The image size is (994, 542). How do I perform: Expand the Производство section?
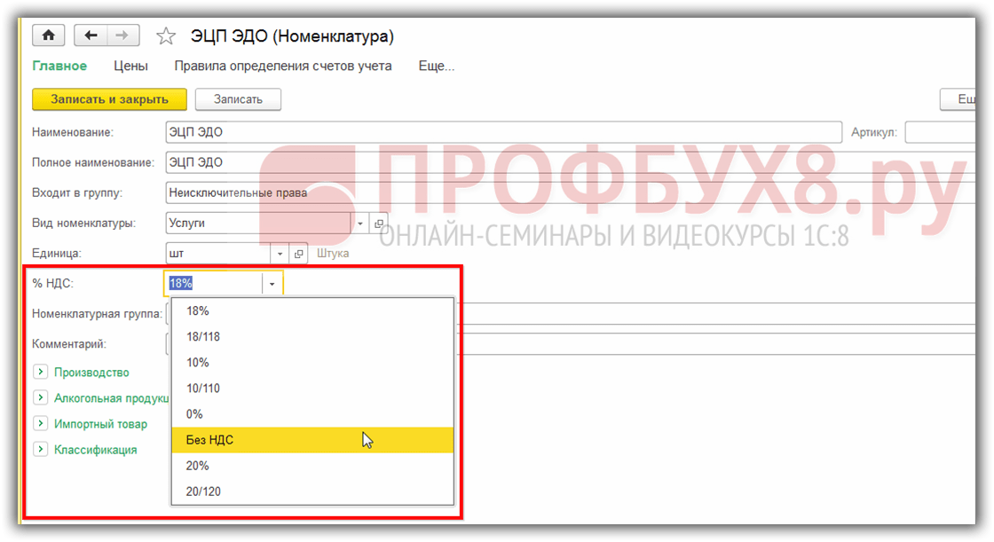[x=40, y=373]
